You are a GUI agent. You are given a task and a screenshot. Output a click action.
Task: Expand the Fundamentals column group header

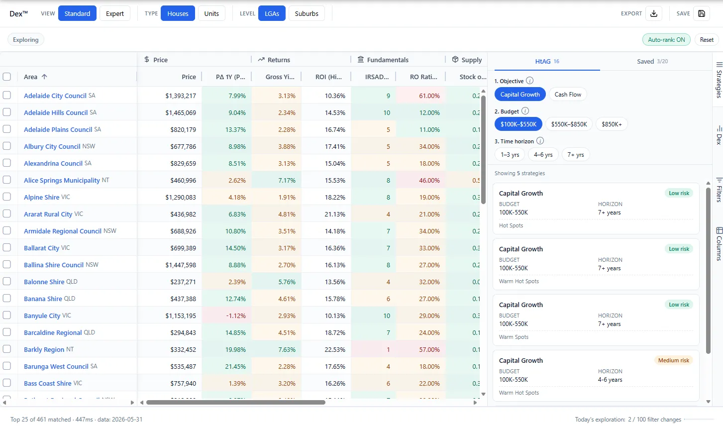pos(383,60)
